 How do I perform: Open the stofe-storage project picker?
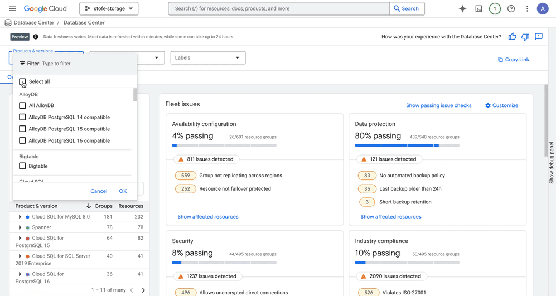click(109, 8)
